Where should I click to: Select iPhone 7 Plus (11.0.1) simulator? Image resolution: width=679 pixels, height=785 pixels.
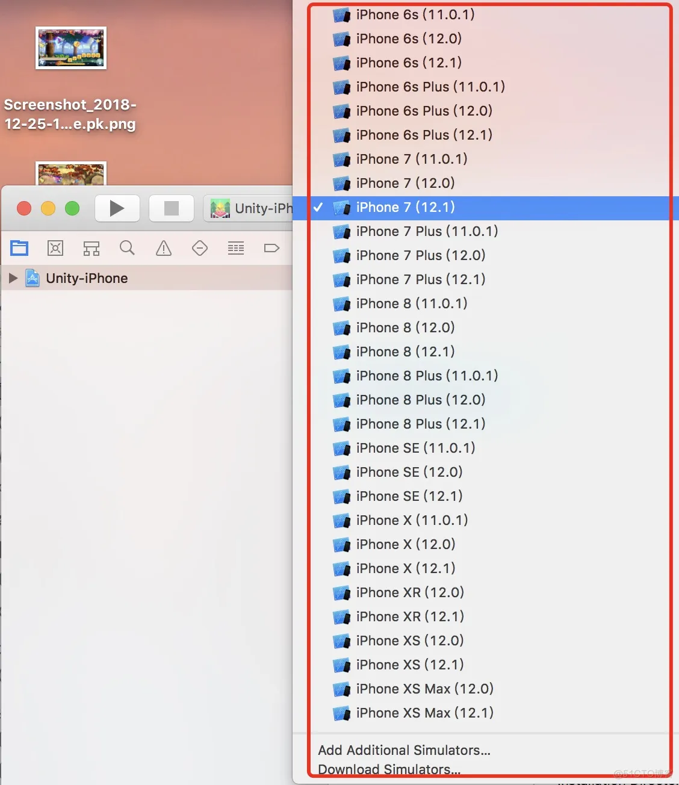[x=486, y=231]
